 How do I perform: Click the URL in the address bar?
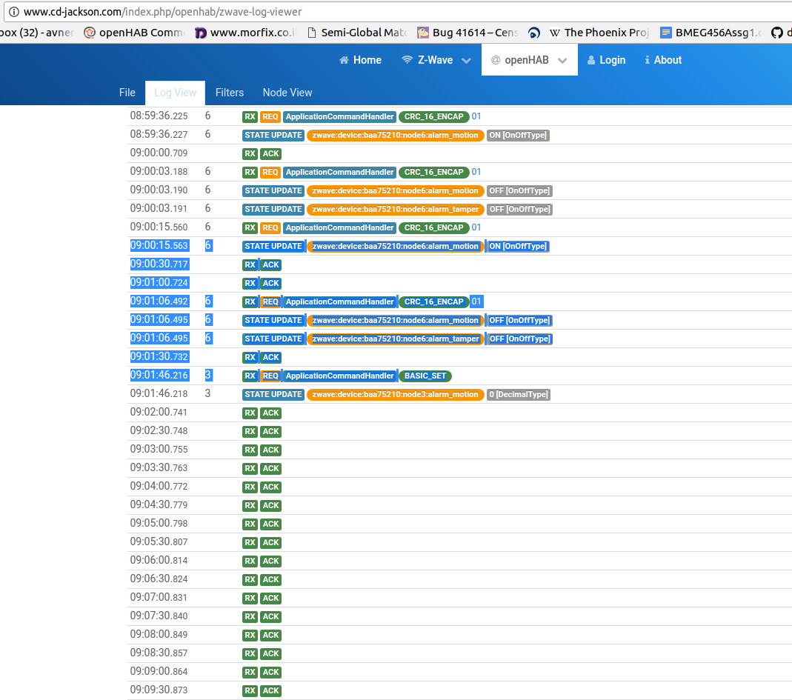(163, 12)
